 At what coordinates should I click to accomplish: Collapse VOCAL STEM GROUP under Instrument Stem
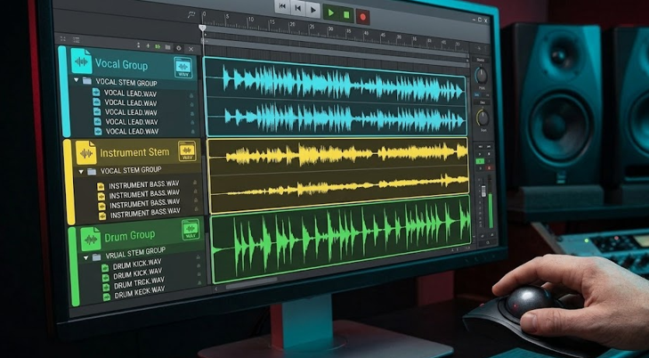click(x=81, y=171)
